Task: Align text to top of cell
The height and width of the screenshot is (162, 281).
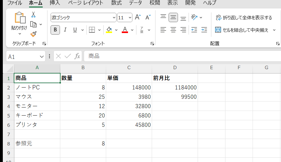Action: 163,17
